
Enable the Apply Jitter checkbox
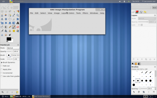point(2,69)
